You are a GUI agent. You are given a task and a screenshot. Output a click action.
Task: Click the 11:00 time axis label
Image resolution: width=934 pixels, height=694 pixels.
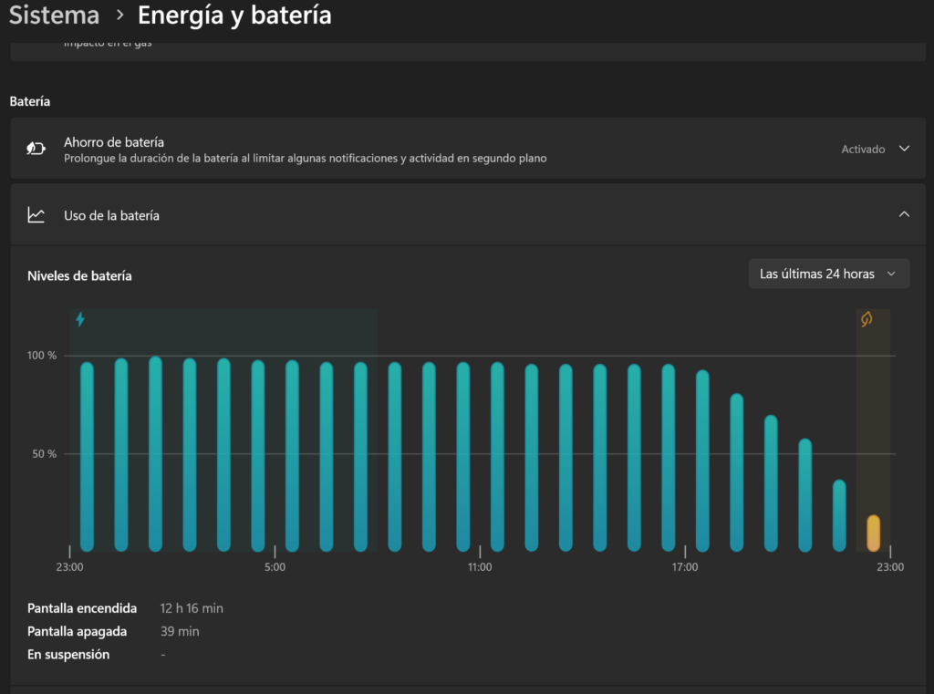point(480,567)
